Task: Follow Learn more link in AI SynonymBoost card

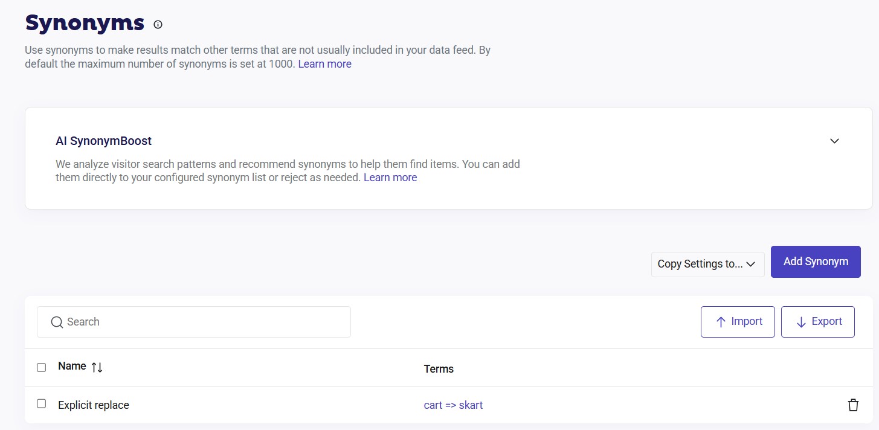Action: tap(390, 178)
